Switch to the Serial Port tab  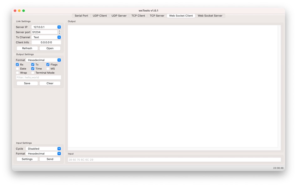(x=81, y=15)
